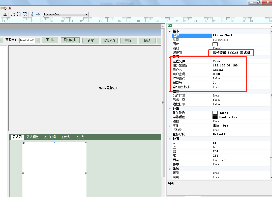272x197 pixels.
Task: Click the 删除 button
Action: click(128, 40)
